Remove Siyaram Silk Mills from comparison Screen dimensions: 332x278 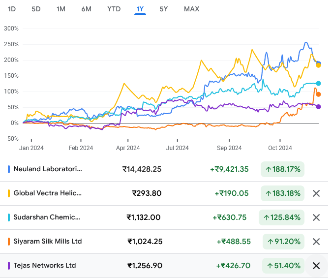pyautogui.click(x=316, y=242)
